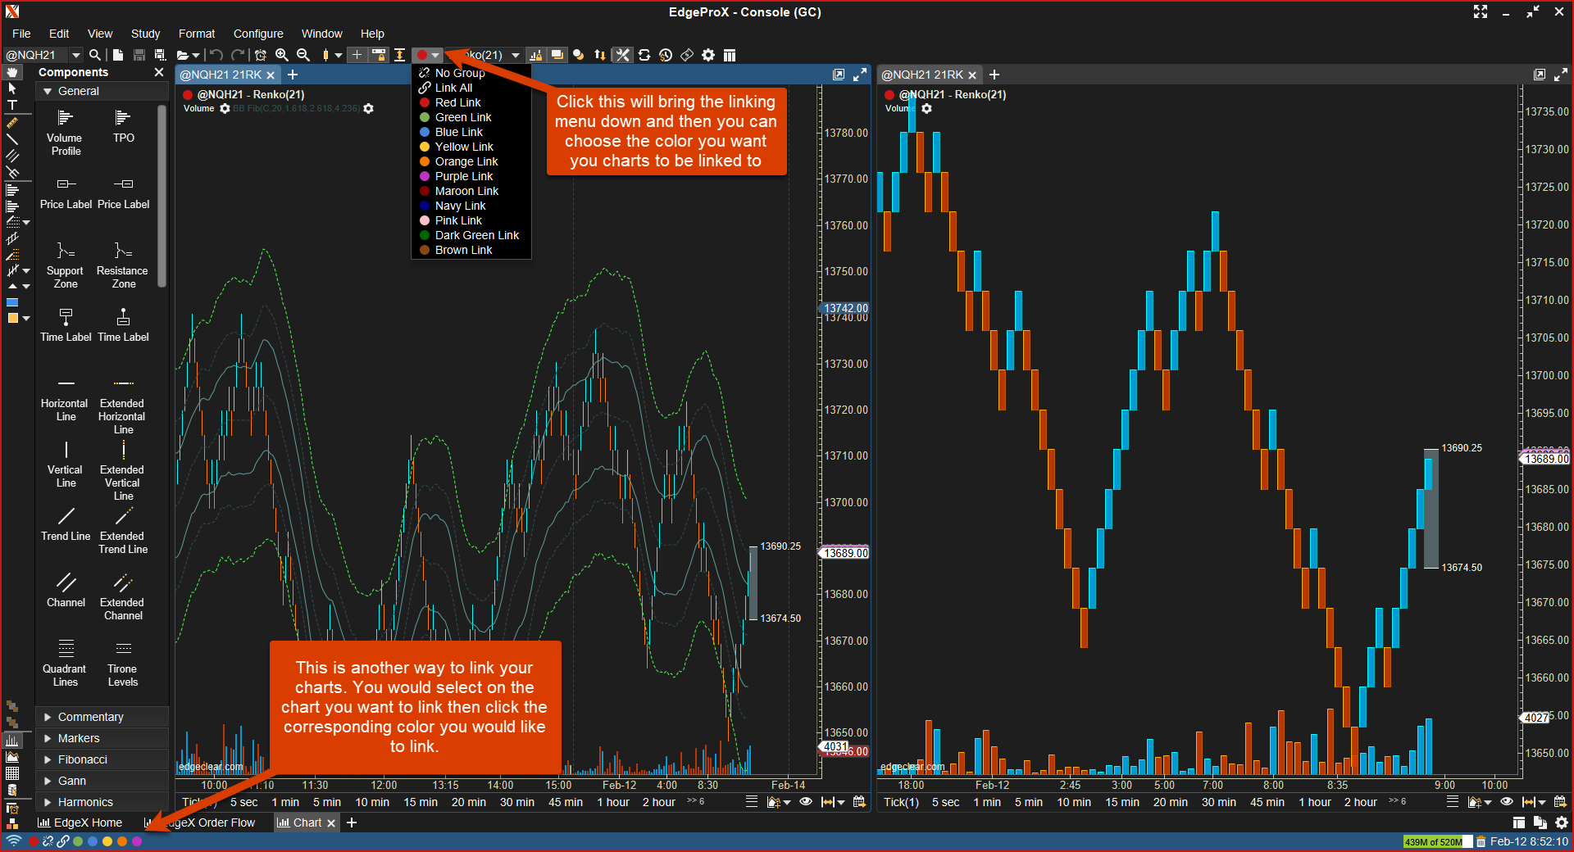Toggle the eye visibility icon on left chart

point(806,802)
